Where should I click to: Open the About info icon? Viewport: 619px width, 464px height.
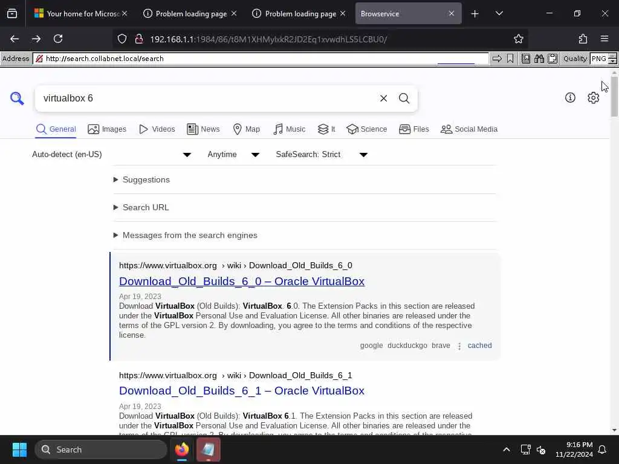[570, 97]
